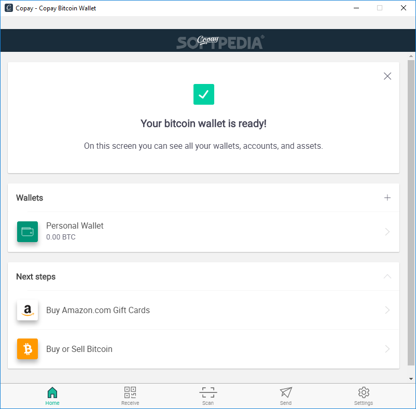Click the scrollbar down arrow

(411, 379)
